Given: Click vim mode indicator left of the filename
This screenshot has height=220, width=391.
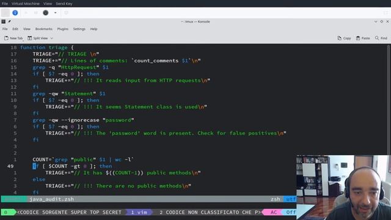Looking at the screenshot, I should pos(13,199).
